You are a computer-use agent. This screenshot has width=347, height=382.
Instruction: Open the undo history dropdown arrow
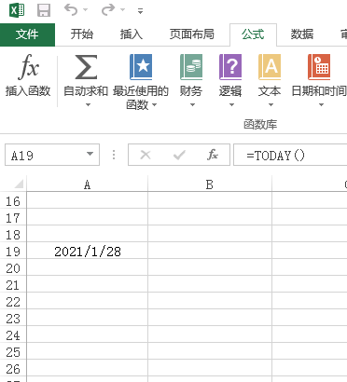coord(85,10)
